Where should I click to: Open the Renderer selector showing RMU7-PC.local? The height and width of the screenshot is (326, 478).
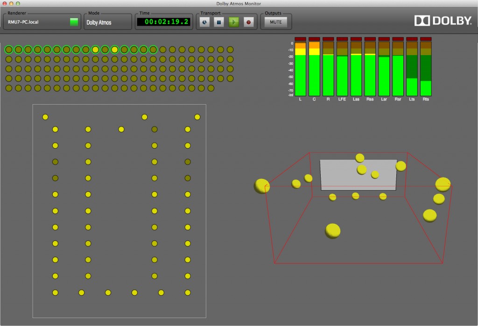(41, 21)
